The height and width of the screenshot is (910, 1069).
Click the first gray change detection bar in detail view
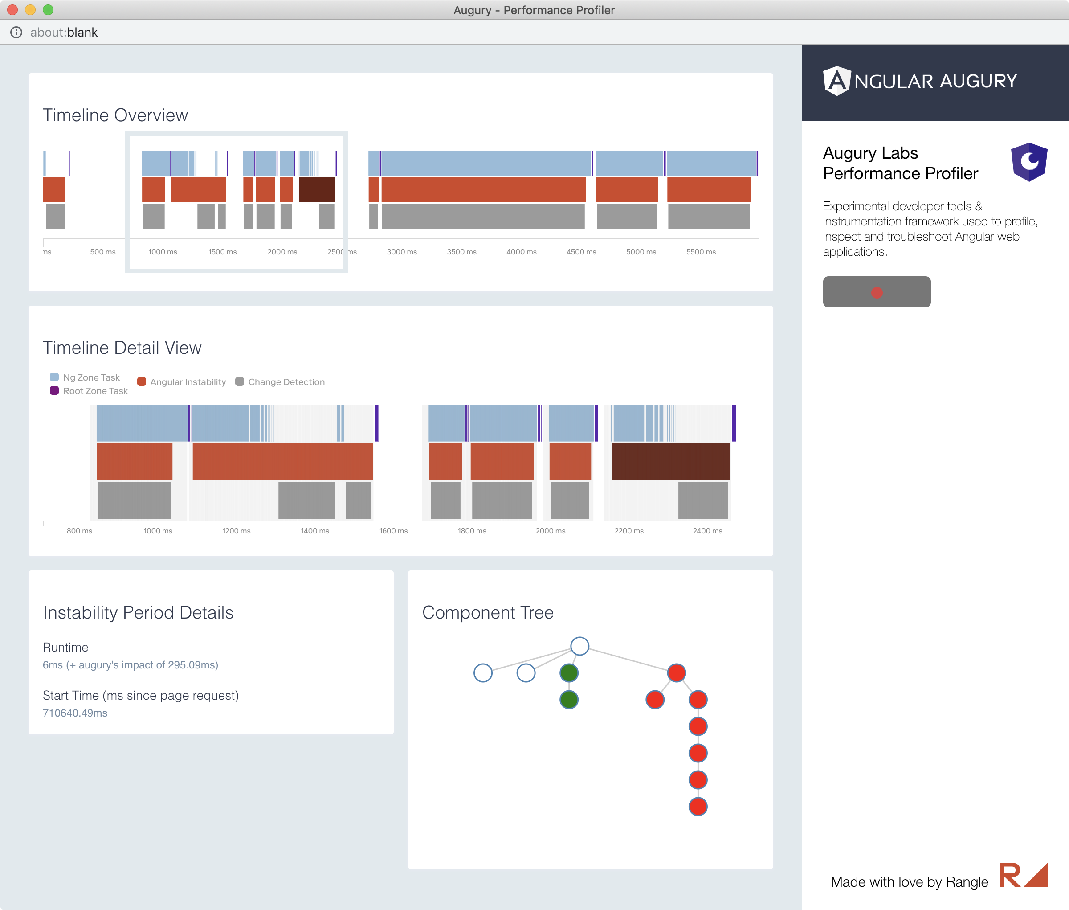pyautogui.click(x=134, y=500)
